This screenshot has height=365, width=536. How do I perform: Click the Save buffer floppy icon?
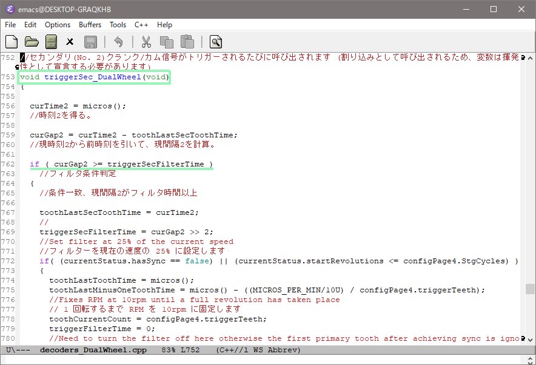point(90,42)
